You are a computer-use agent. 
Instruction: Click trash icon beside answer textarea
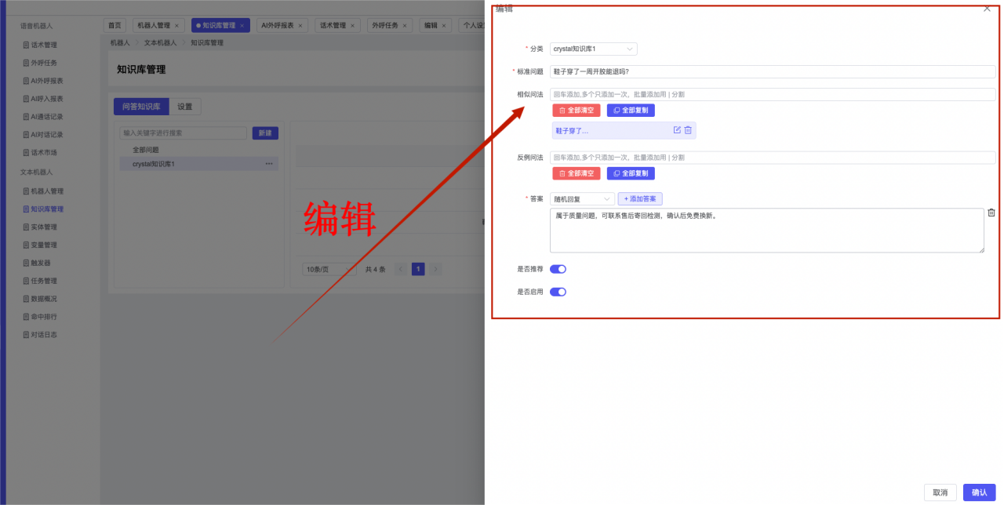(991, 213)
